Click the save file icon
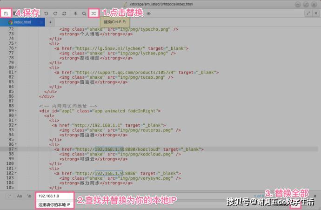This screenshot has height=210, width=321. coord(6,14)
